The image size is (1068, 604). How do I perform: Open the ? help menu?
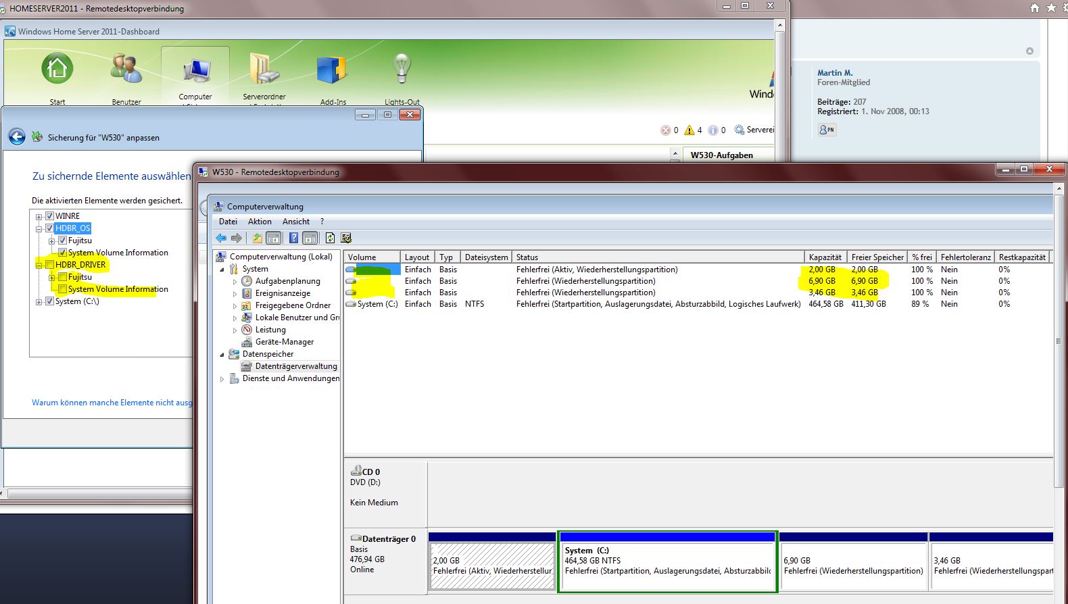coord(322,222)
